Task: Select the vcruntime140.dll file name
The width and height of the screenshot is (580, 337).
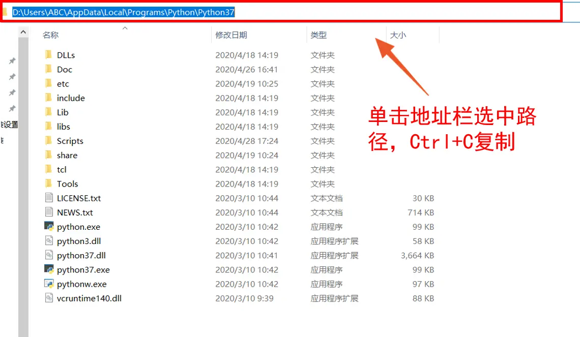Action: (x=89, y=298)
